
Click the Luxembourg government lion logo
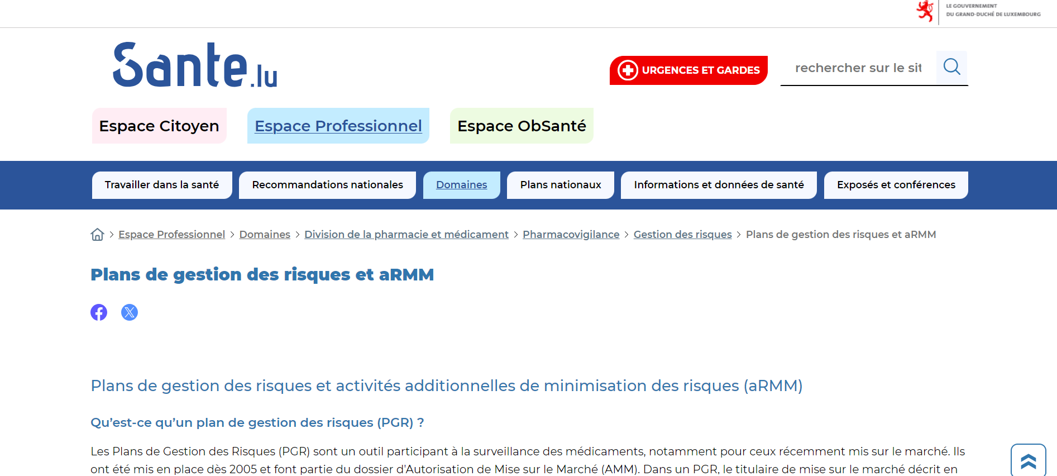point(925,11)
